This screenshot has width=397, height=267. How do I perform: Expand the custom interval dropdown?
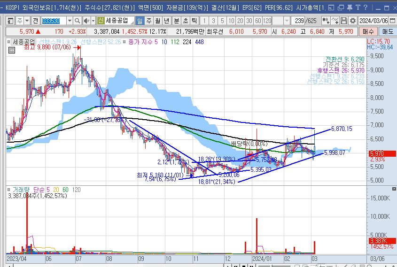click(x=287, y=21)
